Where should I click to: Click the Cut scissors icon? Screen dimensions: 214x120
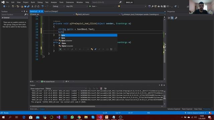(x=32, y=6)
